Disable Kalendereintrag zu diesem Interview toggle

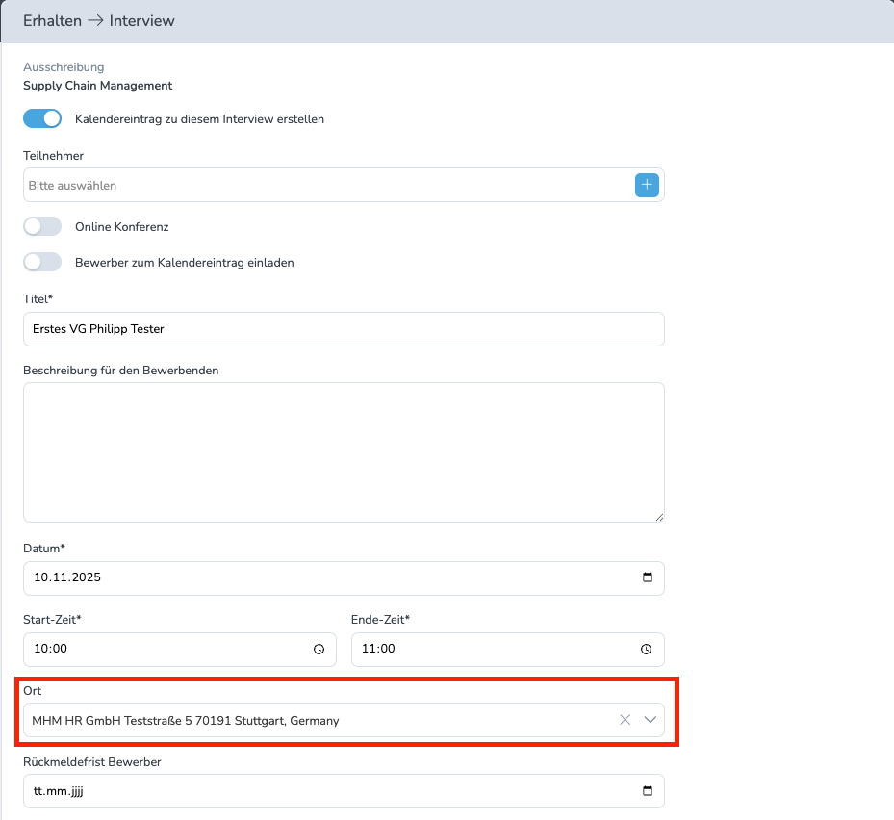pos(42,119)
